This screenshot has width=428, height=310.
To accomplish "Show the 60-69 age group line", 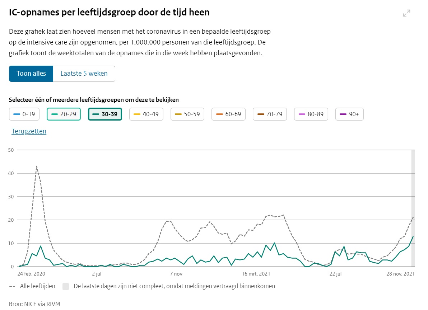I will [228, 114].
